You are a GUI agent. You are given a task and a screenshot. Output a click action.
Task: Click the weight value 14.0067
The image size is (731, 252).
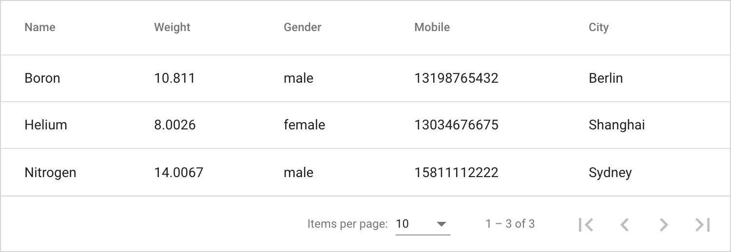tap(178, 173)
